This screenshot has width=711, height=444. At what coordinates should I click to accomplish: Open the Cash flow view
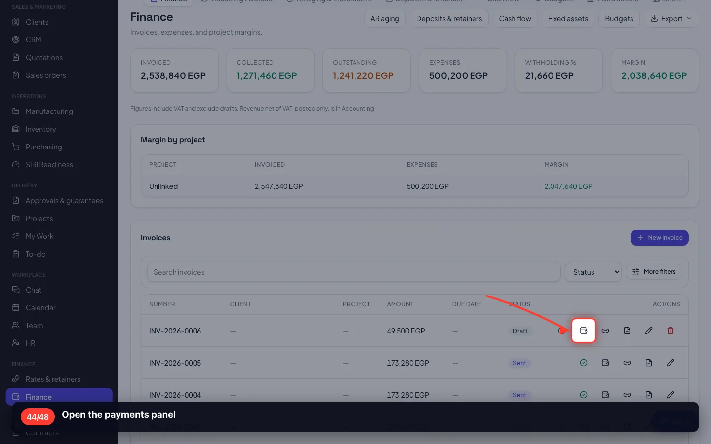pos(515,19)
